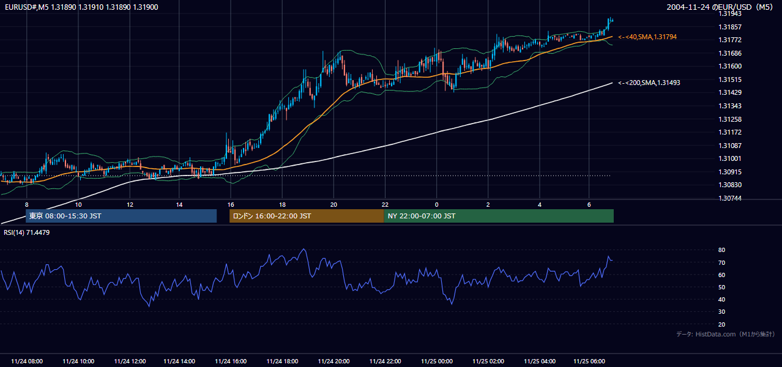Click bottom date label 11/24 22:00

click(385, 361)
